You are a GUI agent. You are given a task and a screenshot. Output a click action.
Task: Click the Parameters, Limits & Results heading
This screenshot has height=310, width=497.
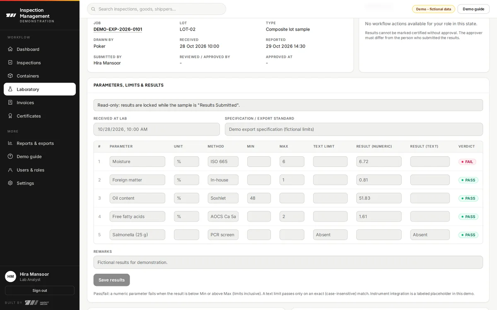(128, 85)
